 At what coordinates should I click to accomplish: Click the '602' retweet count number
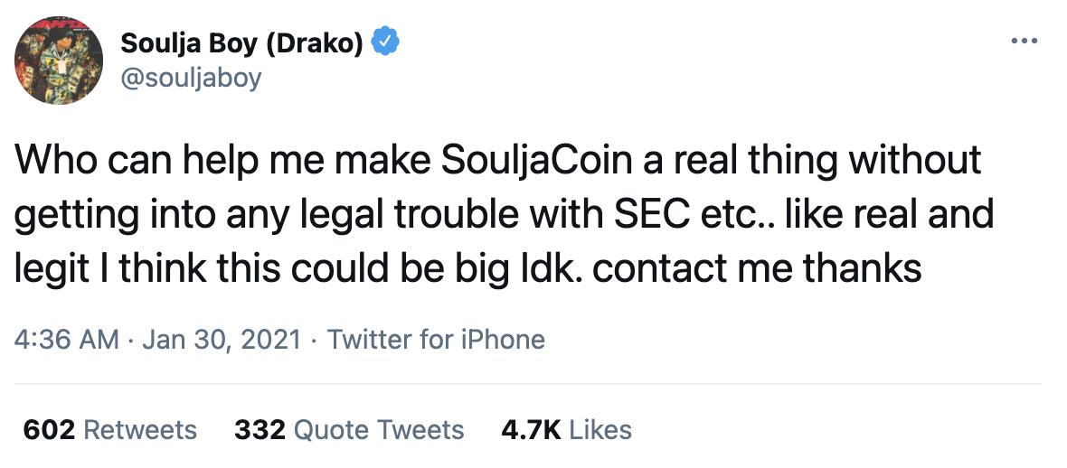49,429
